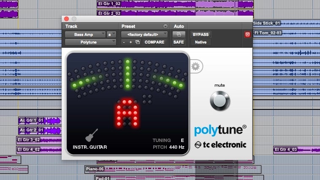Open the Polytune plug-in selector
Image resolution: width=320 pixels, height=180 pixels.
[x=90, y=42]
